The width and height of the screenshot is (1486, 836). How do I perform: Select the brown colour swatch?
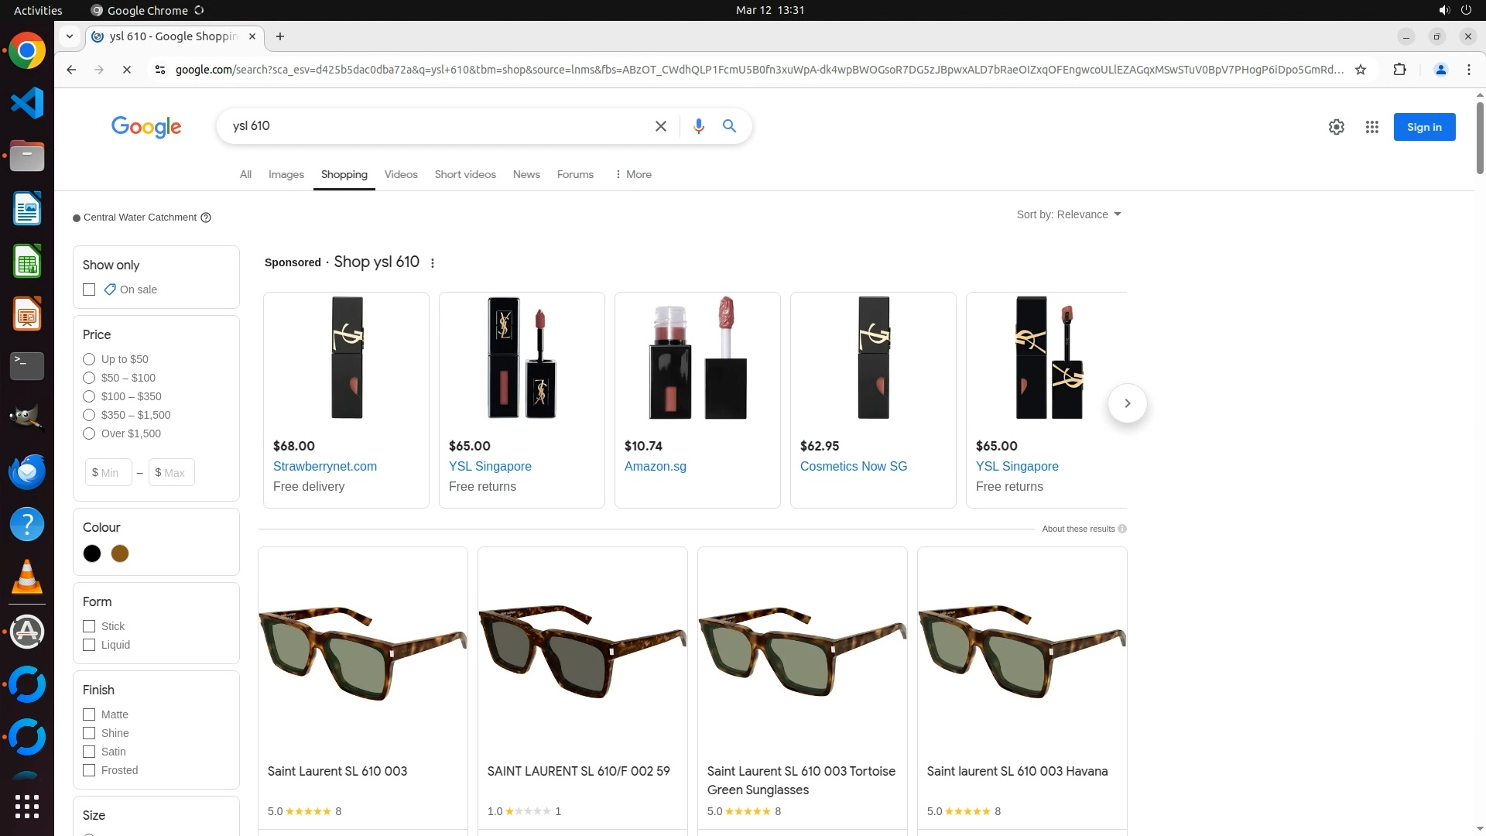pos(120,553)
